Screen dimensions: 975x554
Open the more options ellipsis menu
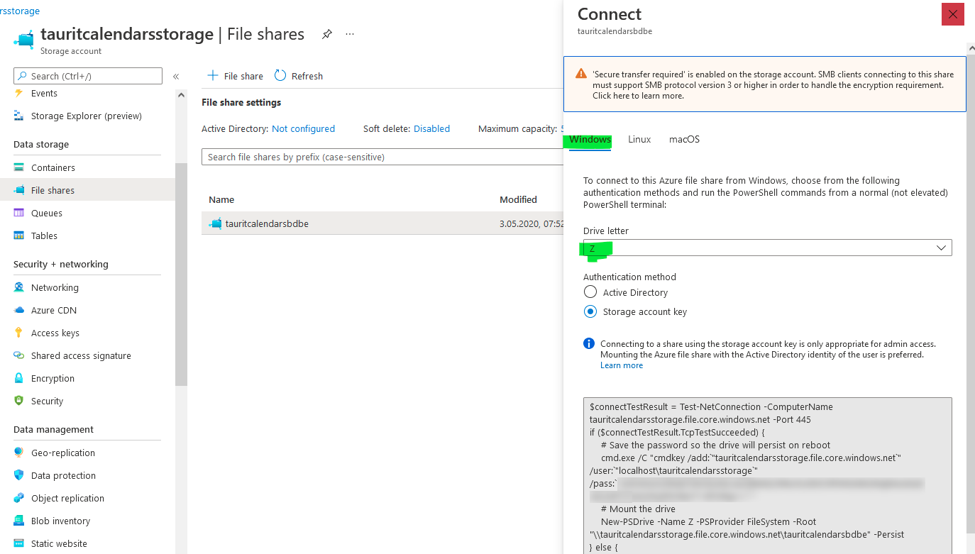(350, 34)
